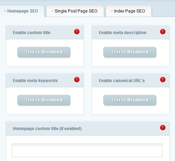Open help for Enable custom title
Image resolution: width=175 pixels, height=161 pixels.
tap(77, 32)
